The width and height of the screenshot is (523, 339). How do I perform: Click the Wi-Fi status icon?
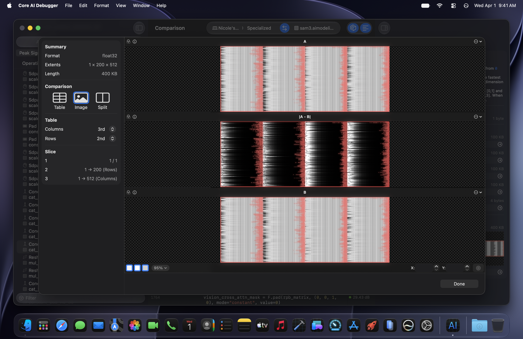click(439, 6)
